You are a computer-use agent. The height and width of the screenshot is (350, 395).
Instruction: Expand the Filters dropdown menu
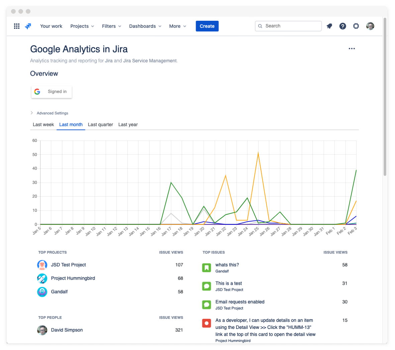[x=111, y=26]
